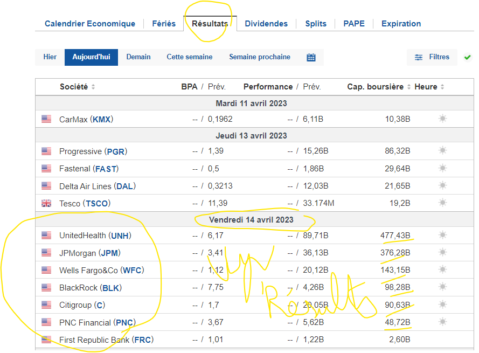Image resolution: width=479 pixels, height=353 pixels.
Task: Select the Demain date filter
Action: pyautogui.click(x=138, y=57)
